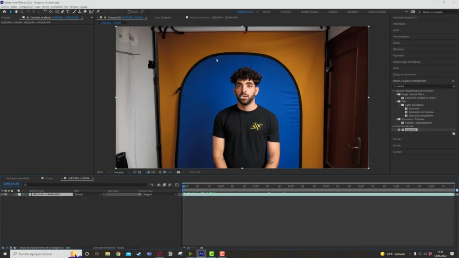This screenshot has width=459, height=258.
Task: Toggle the Ajuste snapping checkbox
Action: click(130, 12)
